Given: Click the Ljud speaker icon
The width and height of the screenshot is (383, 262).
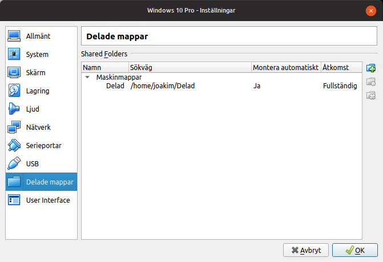Looking at the screenshot, I should coord(14,109).
